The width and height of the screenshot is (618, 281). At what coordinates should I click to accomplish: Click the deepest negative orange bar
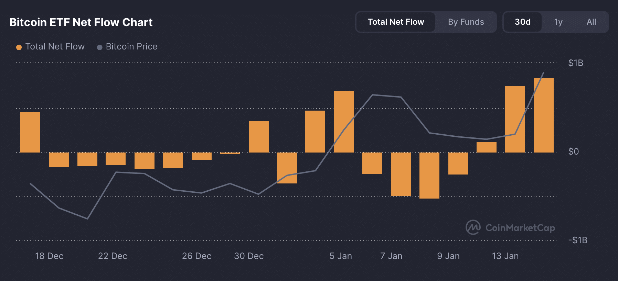(429, 175)
